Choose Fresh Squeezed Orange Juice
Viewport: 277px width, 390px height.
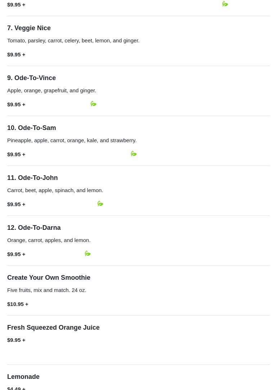click(53, 328)
